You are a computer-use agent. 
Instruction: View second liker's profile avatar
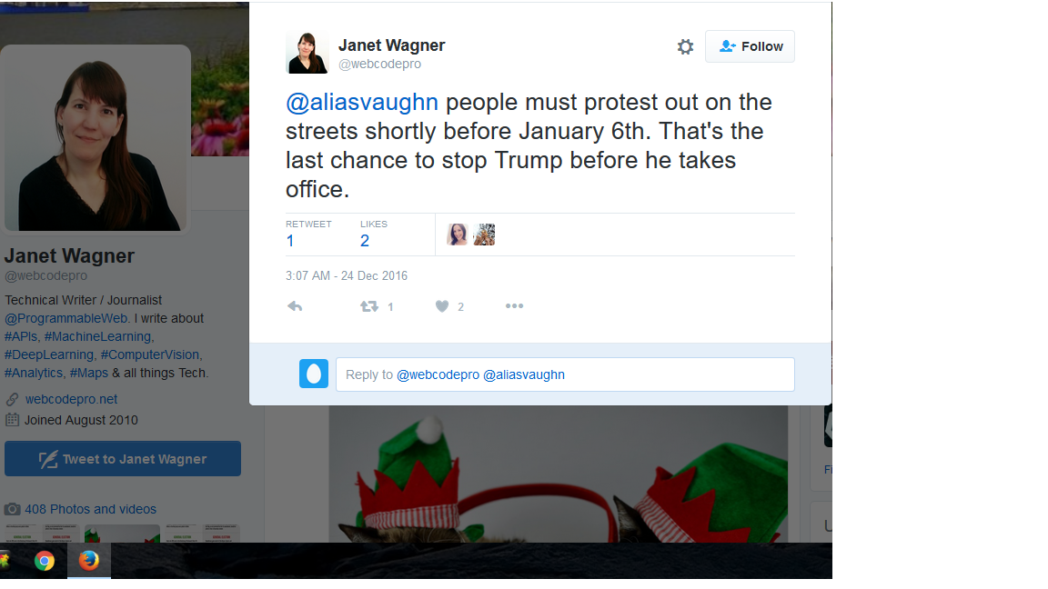tap(484, 235)
